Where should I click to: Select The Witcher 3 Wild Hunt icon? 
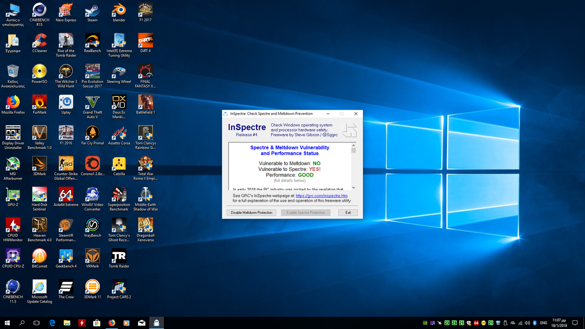coord(66,76)
